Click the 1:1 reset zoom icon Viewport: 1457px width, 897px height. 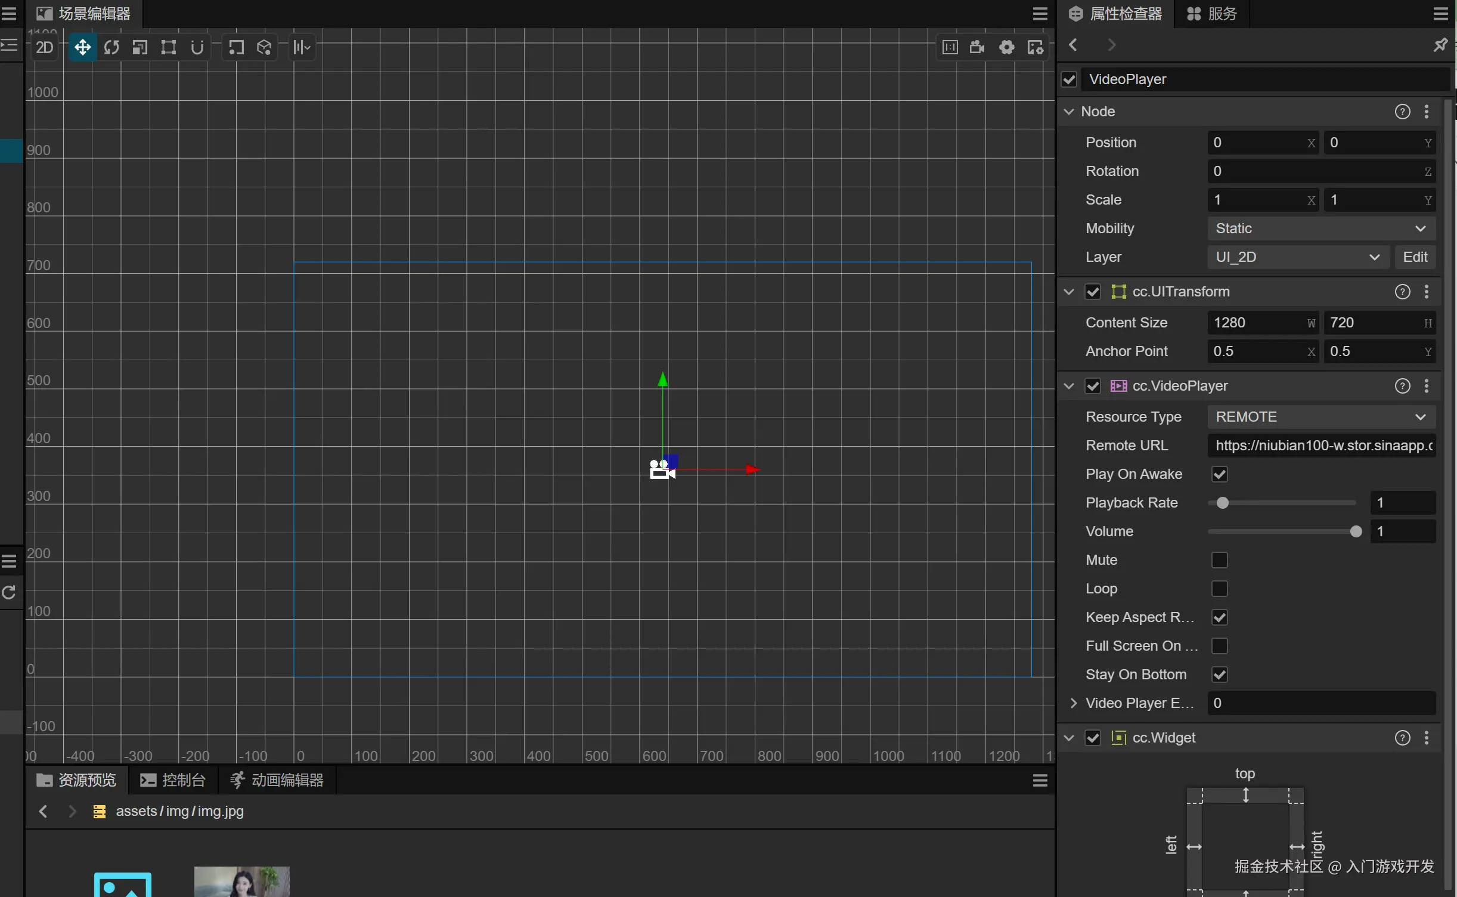pos(950,47)
